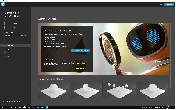Open the first tutorial thumbnail with the single sphere
Screen dimensions: 176x110
click(54, 90)
